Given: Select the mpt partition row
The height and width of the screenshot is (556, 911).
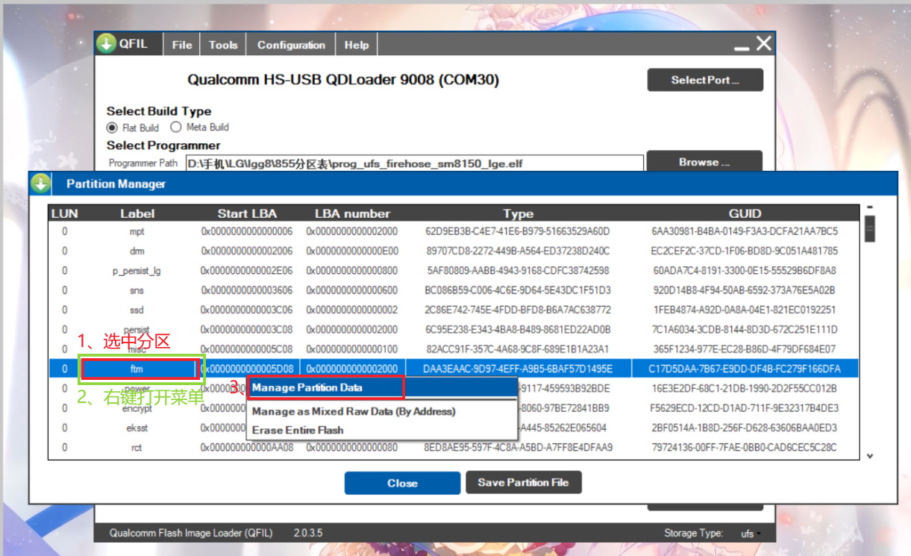Looking at the screenshot, I should [x=137, y=232].
